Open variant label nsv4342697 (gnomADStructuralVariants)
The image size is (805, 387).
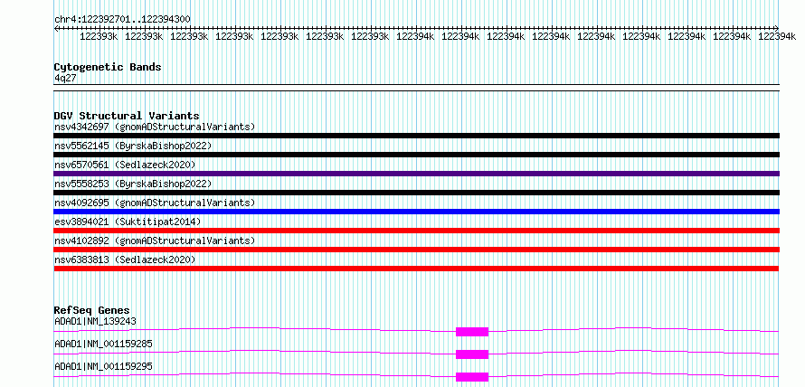(x=155, y=127)
